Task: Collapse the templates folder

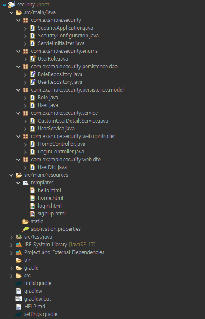Action: [x=19, y=183]
